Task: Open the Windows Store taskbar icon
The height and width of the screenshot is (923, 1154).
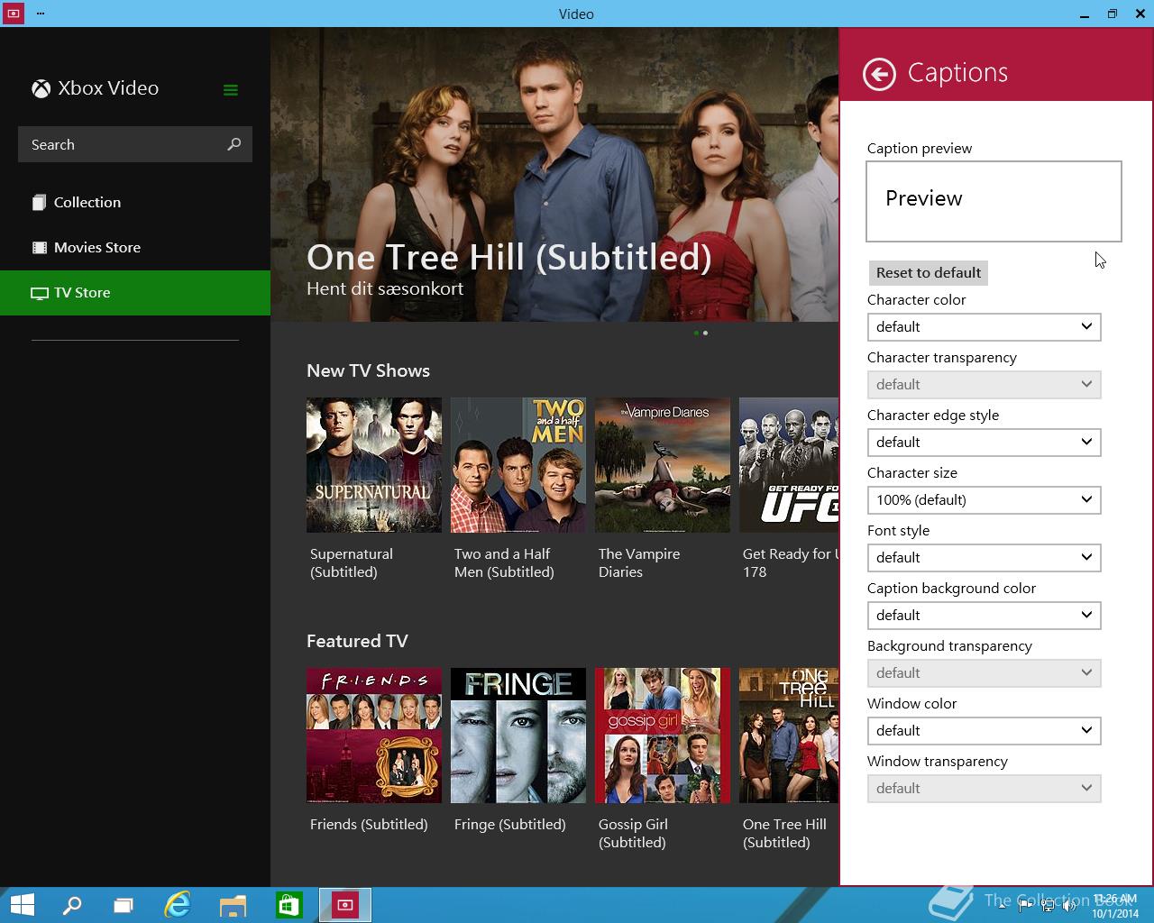Action: pyautogui.click(x=288, y=904)
